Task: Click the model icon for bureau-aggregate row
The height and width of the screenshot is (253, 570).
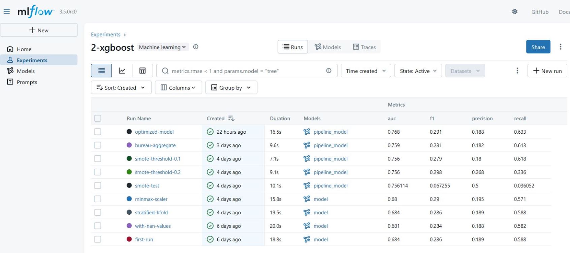Action: (307, 145)
